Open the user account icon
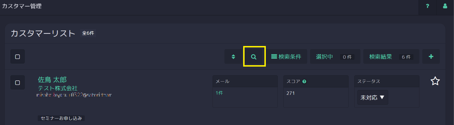The width and height of the screenshot is (454, 125). point(445,6)
